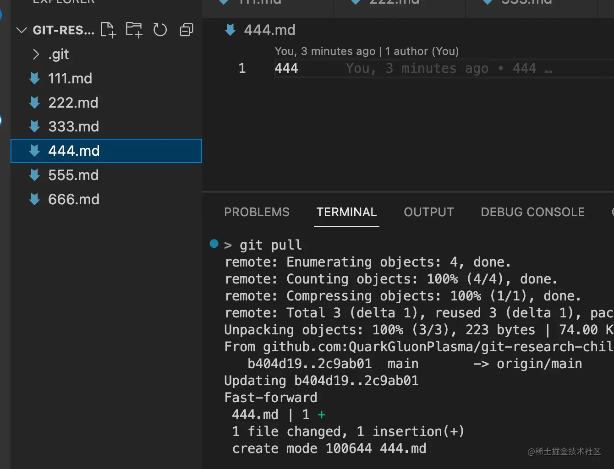Select 555.md in the file list
The image size is (614, 469).
tap(73, 175)
